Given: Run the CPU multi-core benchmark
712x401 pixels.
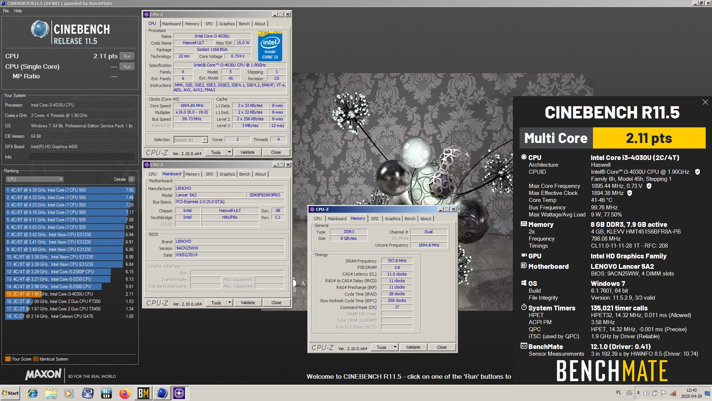Looking at the screenshot, I should click(127, 56).
